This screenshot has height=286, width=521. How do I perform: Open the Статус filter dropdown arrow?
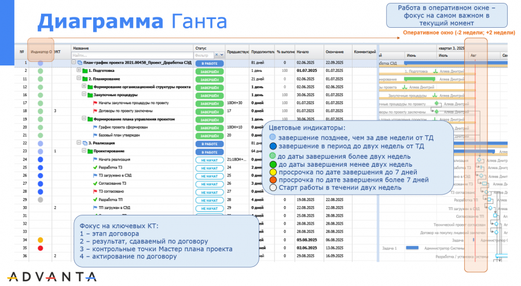[x=223, y=55]
